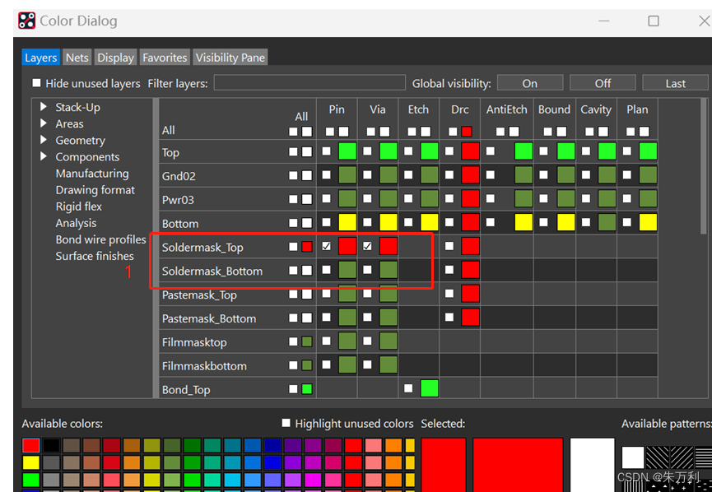Screen dimensions: 712x492
Task: Select the diagonal hatch available pattern
Action: point(658,457)
